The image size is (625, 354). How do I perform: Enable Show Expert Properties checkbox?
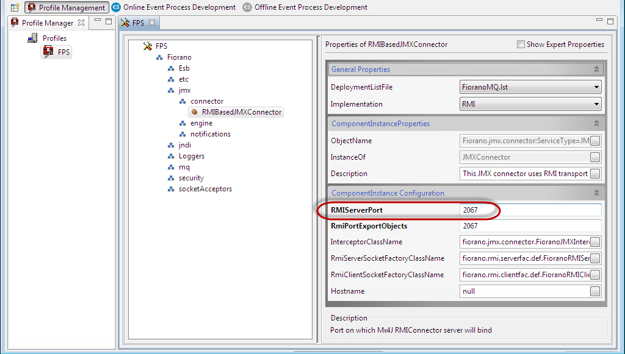(x=521, y=44)
